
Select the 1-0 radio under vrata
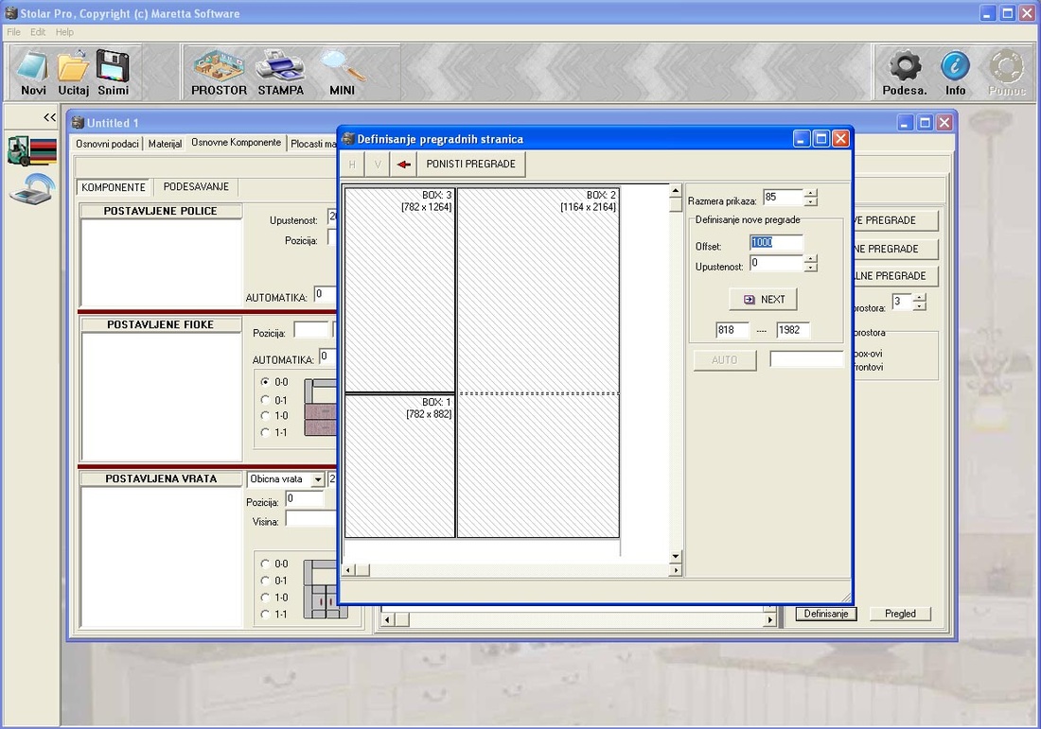pyautogui.click(x=265, y=598)
